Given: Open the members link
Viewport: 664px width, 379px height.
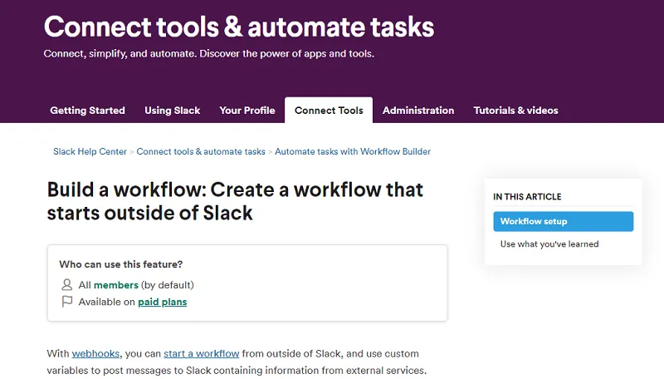Looking at the screenshot, I should click(116, 285).
